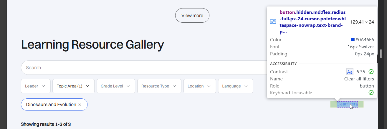Screen dimensions: 387x129
Task: Open the Leader filter dropdown
Action: (36, 86)
